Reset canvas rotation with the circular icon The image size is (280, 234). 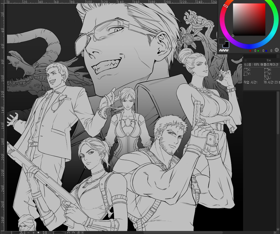pyautogui.click(x=78, y=232)
